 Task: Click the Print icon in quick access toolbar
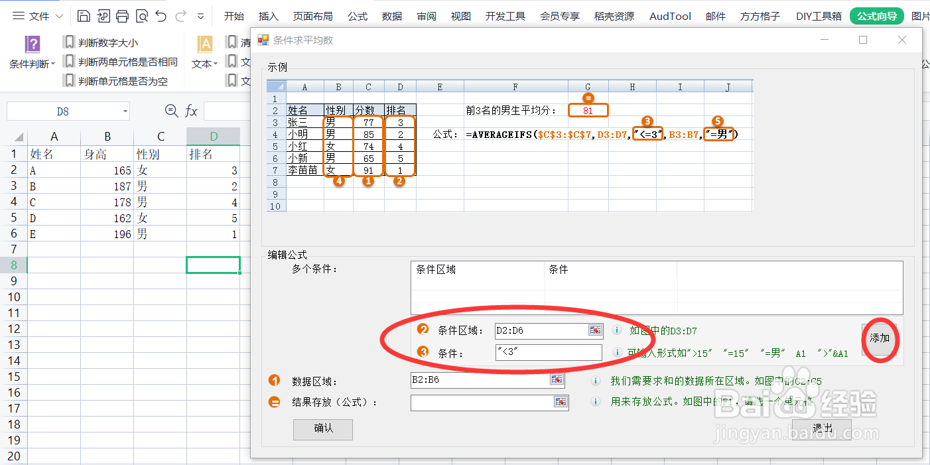coord(122,16)
